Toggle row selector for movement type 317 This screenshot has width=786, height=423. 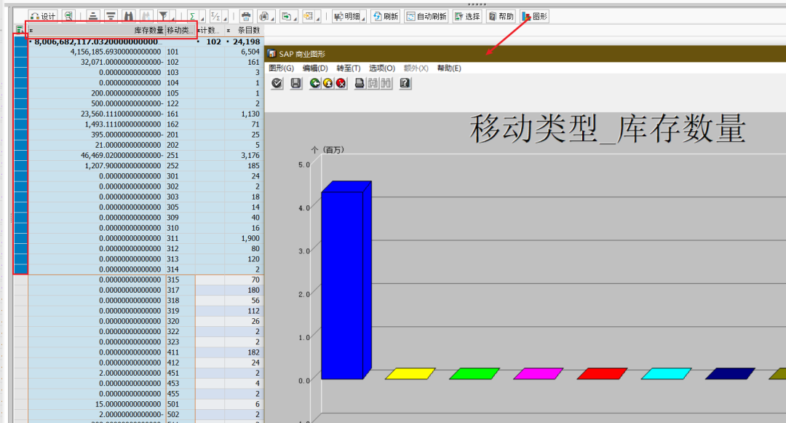[20, 290]
